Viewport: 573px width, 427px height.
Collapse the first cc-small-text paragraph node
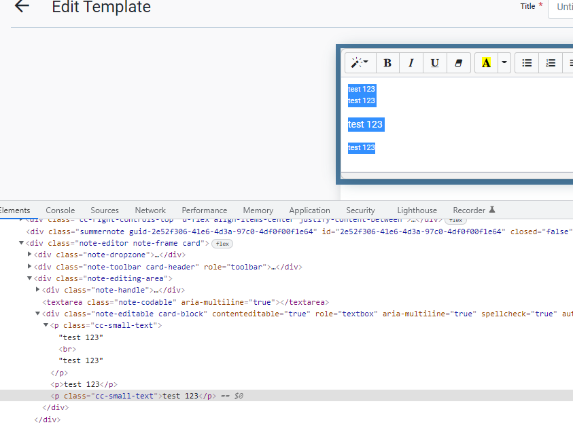(x=46, y=324)
